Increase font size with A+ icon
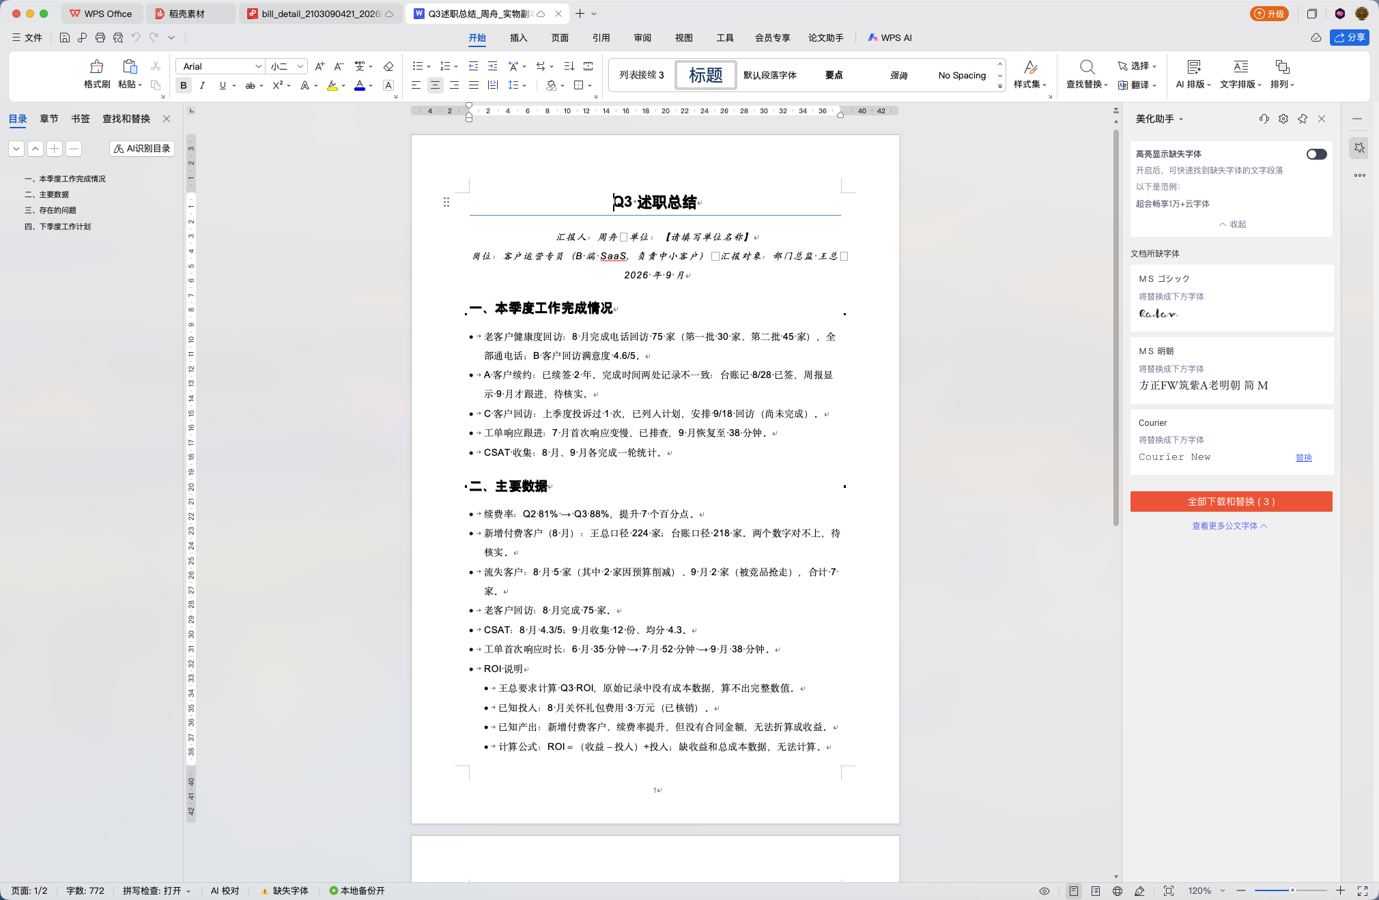Screen dimensions: 1379x900 click(x=319, y=66)
